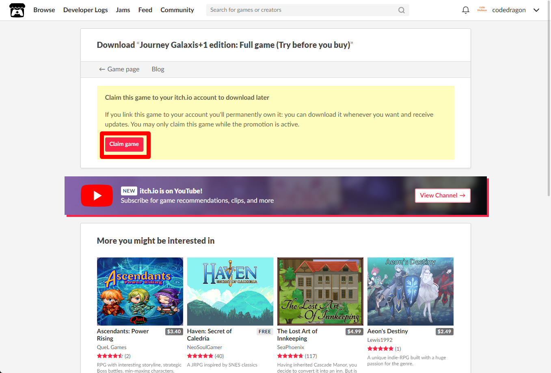Click The Lost Art of Innkeeping title

(x=298, y=335)
